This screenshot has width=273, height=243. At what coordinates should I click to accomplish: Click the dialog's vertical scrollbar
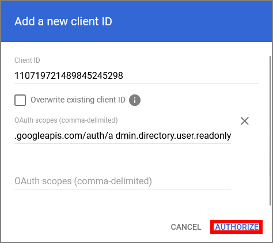coord(271,131)
